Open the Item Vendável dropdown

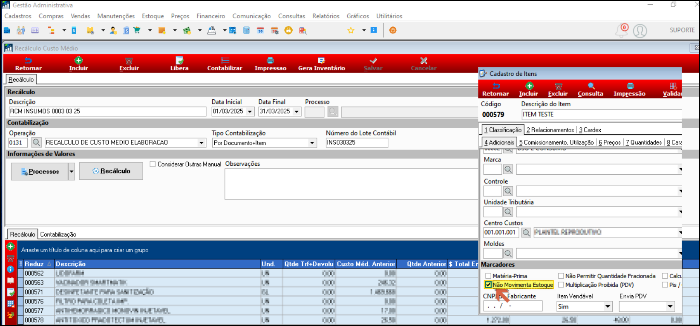(x=608, y=306)
